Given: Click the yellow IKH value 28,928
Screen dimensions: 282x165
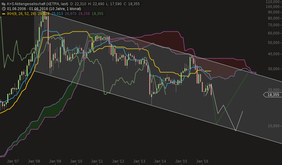Looking at the screenshot, I should pyautogui.click(x=44, y=14).
